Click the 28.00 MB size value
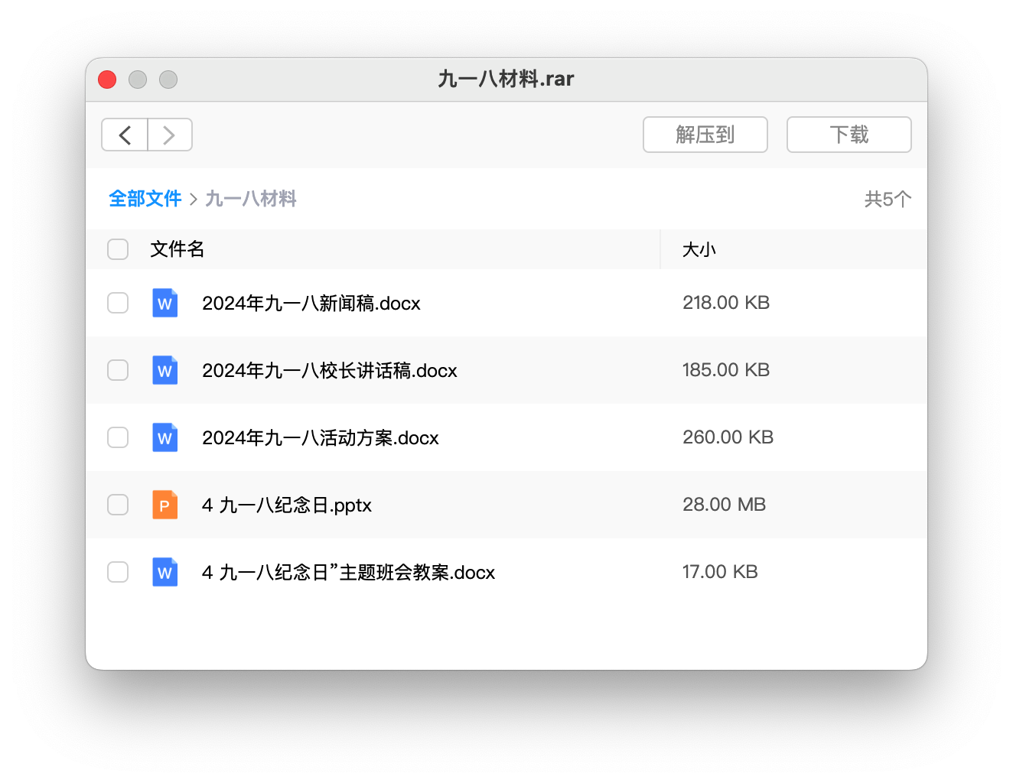This screenshot has width=1013, height=783. (x=725, y=505)
